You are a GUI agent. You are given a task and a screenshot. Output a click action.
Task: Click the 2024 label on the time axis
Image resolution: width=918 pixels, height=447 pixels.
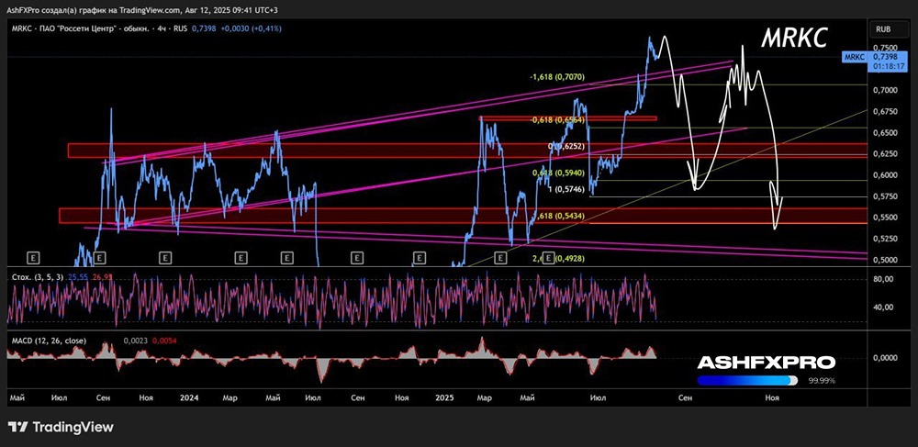pos(189,397)
